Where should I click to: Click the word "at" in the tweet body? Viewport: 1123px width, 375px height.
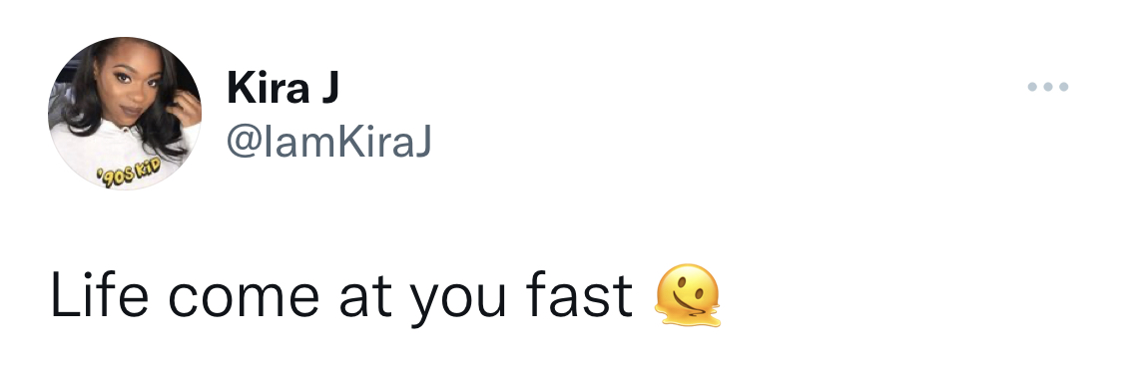tap(365, 296)
